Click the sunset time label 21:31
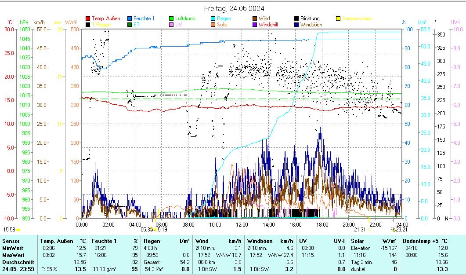 360,229
